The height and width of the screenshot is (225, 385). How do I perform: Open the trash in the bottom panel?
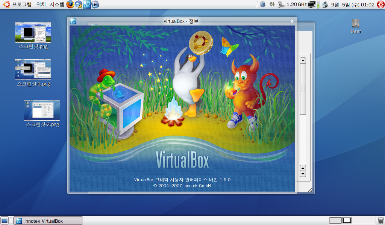click(380, 220)
